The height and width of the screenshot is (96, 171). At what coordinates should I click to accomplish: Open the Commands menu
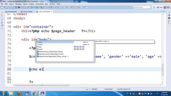(40, 4)
